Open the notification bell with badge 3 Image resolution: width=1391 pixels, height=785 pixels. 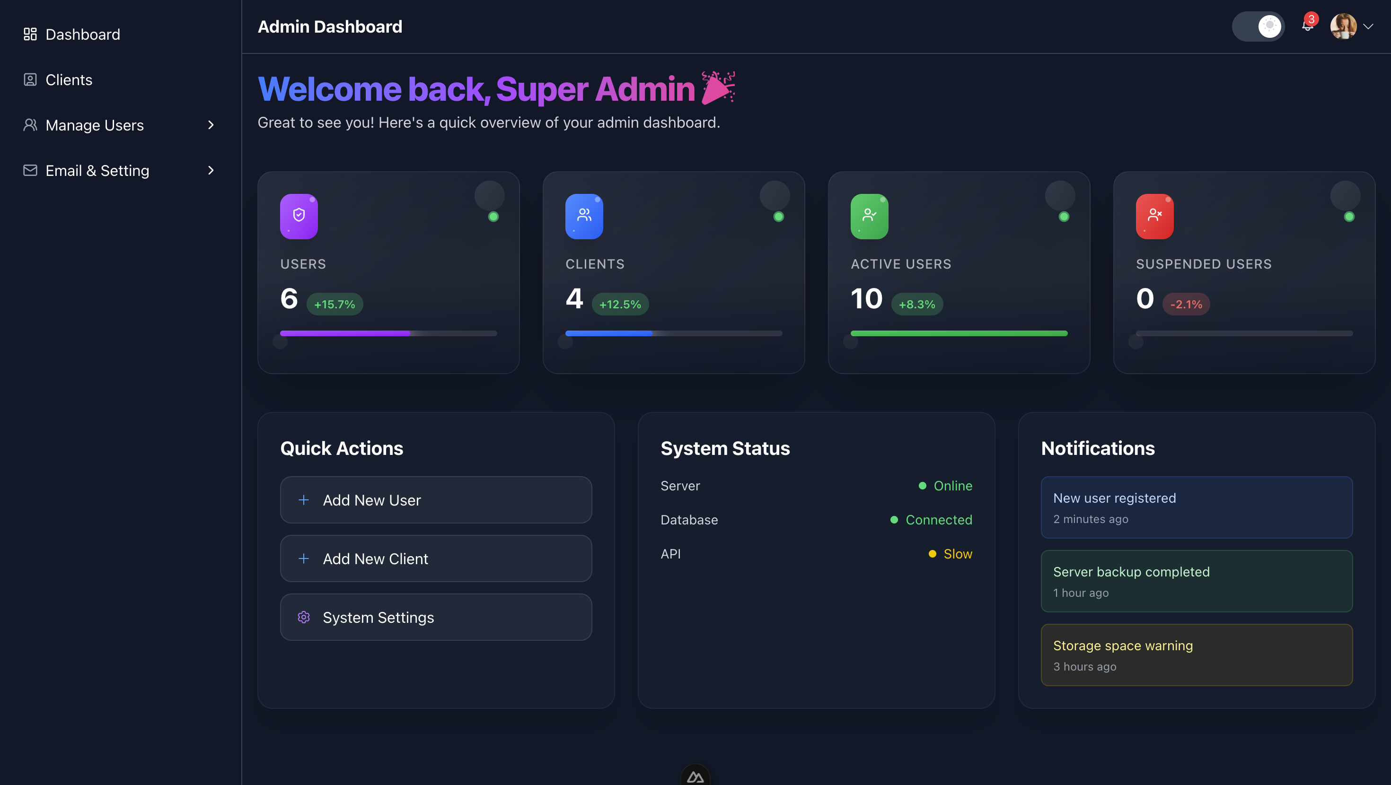pyautogui.click(x=1306, y=26)
